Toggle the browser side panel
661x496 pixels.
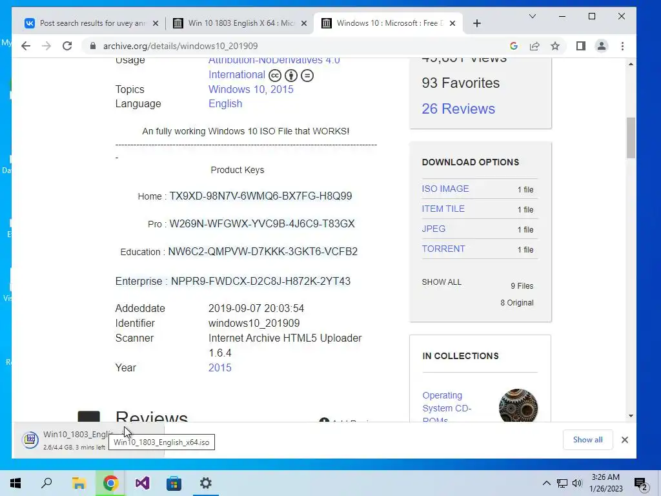coord(581,46)
